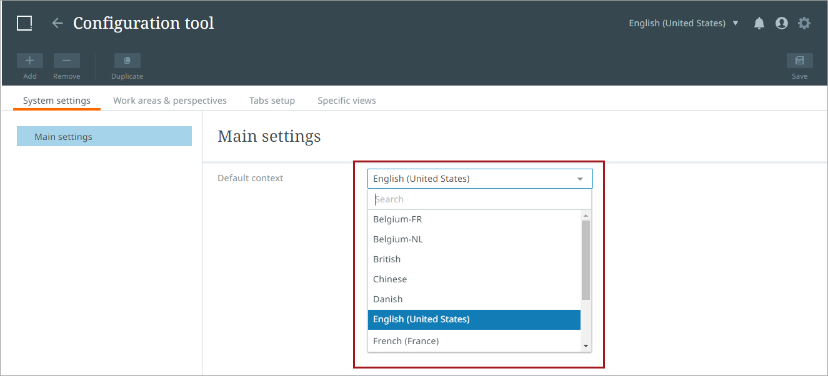Pick highlighted English (United States) option
The height and width of the screenshot is (376, 828).
click(474, 319)
